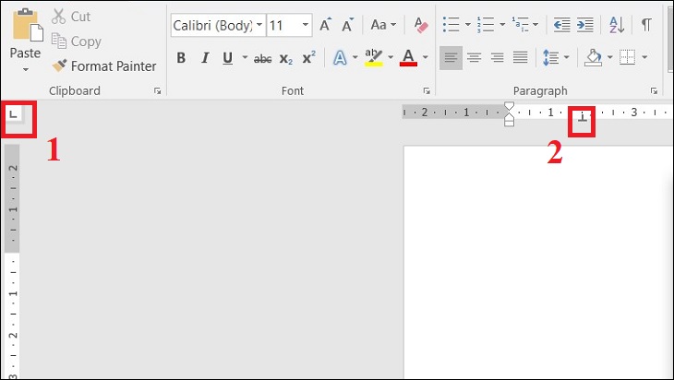Open the Font dialog launcher
Screen dimensions: 674x380
tap(427, 91)
